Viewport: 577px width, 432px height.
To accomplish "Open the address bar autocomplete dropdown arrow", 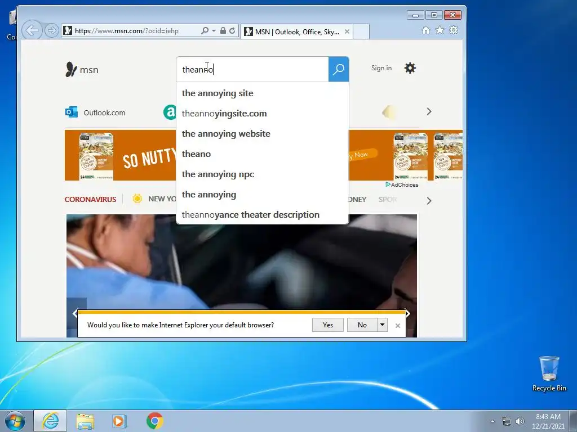I will (x=214, y=31).
